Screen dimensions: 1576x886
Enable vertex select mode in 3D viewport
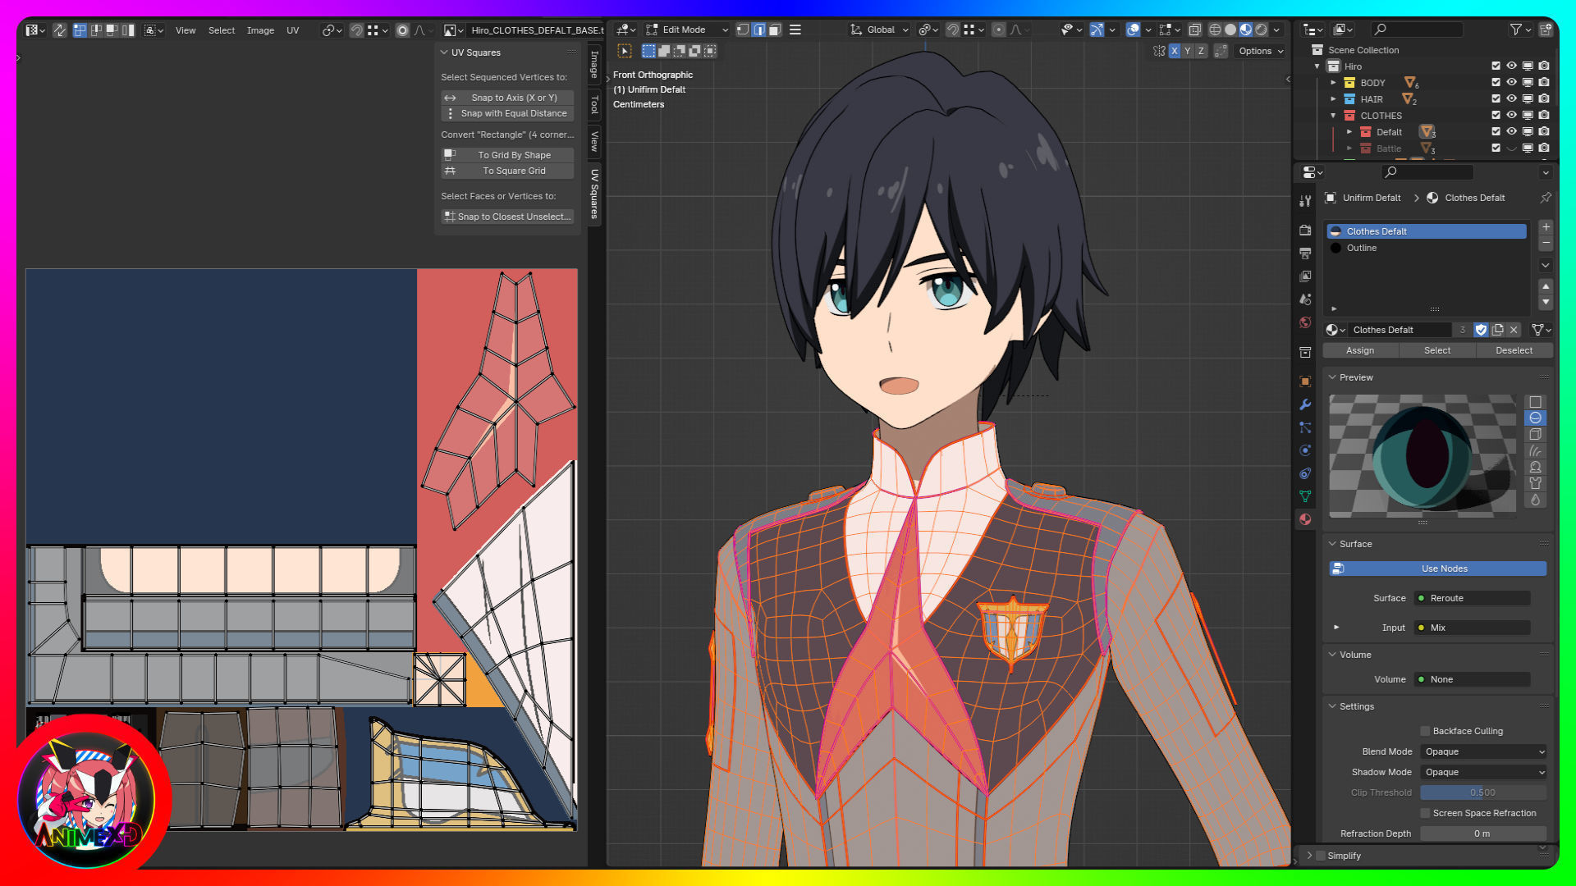coord(743,30)
